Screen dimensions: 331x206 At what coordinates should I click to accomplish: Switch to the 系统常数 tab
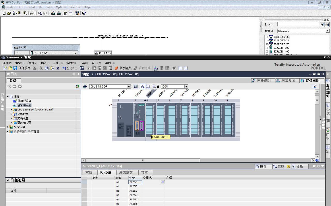pos(126,173)
